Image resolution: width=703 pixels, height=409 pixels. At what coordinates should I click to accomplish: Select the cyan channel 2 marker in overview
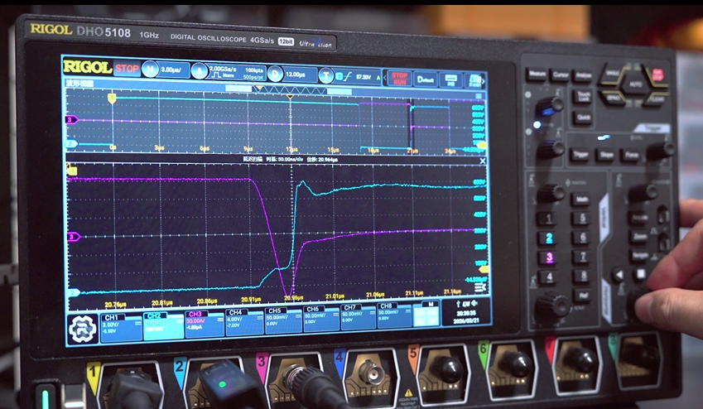pyautogui.click(x=72, y=144)
